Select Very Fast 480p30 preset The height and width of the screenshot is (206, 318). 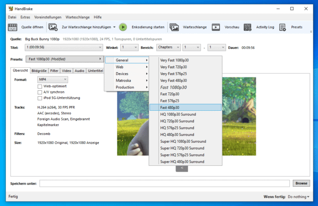tap(185, 81)
